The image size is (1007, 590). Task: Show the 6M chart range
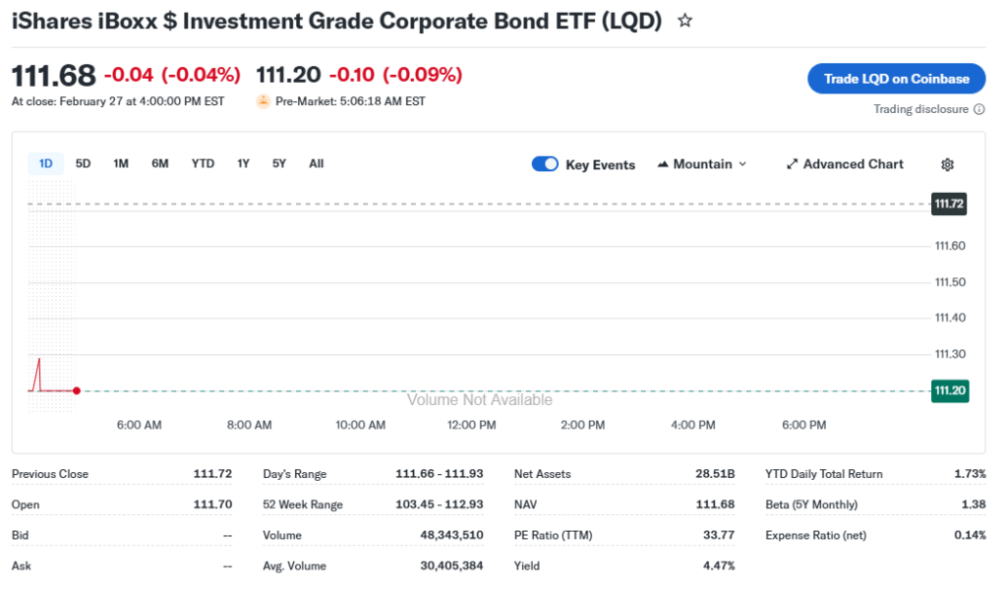coord(160,163)
